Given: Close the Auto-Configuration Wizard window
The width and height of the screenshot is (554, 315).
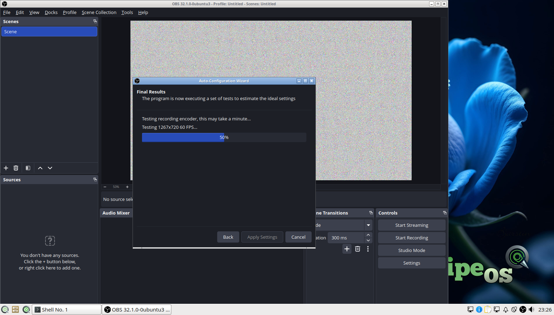Looking at the screenshot, I should (312, 81).
